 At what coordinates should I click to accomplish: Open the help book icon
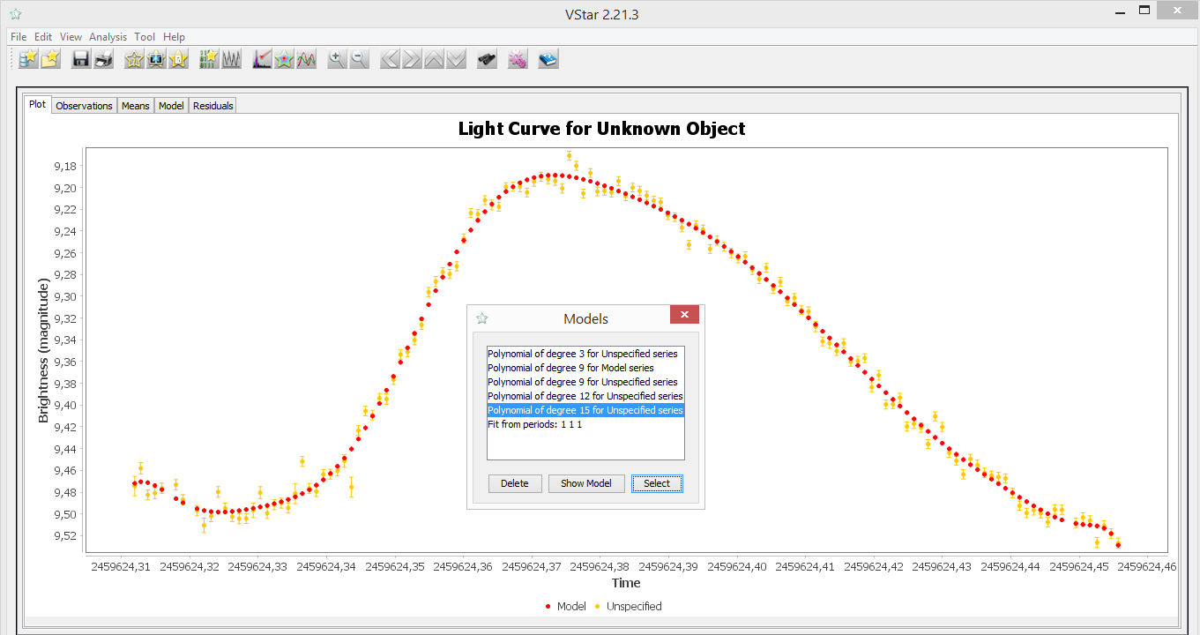[548, 60]
